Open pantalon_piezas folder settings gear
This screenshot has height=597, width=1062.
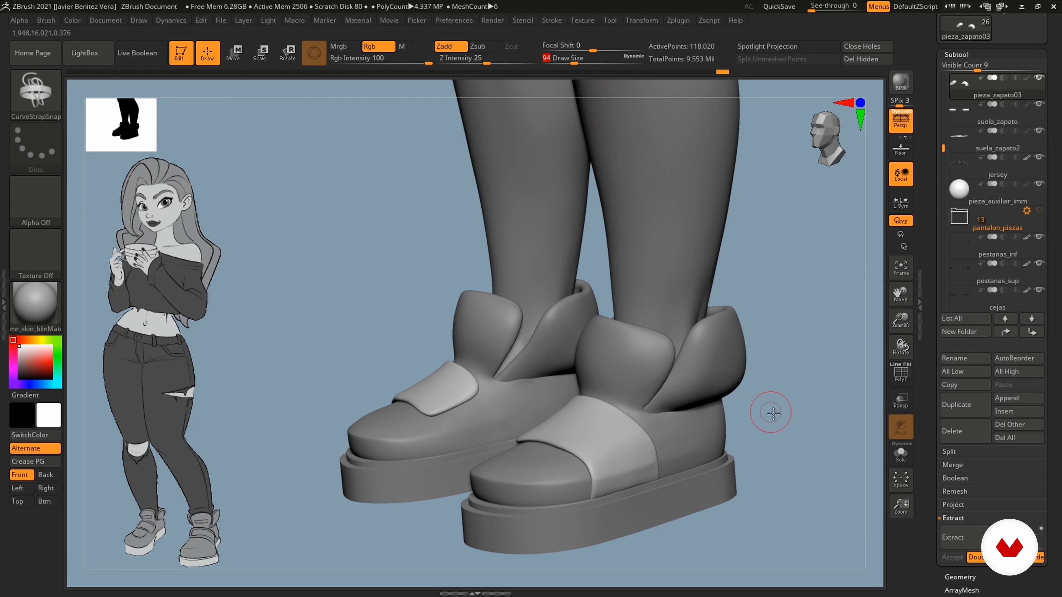[x=1027, y=211]
